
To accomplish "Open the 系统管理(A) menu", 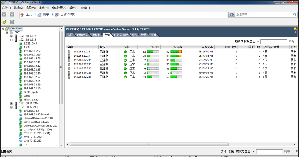I will 59,8.
